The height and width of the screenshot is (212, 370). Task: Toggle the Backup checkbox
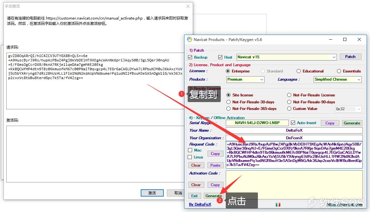click(x=190, y=57)
